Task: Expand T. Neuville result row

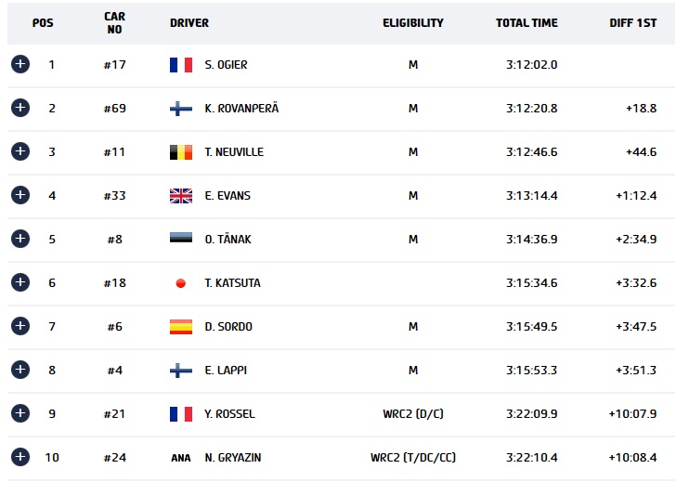Action: coord(20,151)
